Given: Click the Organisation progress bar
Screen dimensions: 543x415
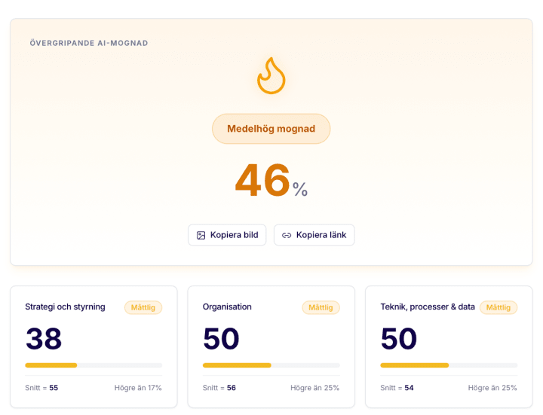Looking at the screenshot, I should point(271,365).
